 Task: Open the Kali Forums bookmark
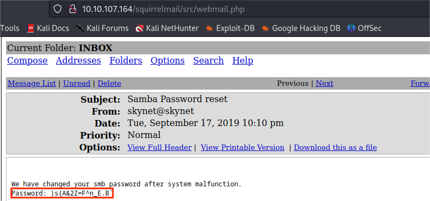pyautogui.click(x=102, y=28)
